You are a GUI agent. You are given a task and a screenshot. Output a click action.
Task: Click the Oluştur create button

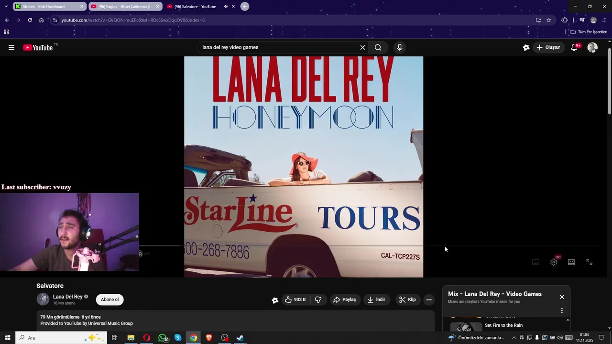click(x=548, y=47)
